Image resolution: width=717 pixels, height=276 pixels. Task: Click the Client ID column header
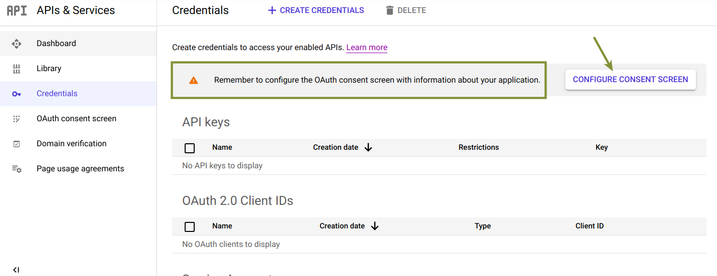(589, 226)
